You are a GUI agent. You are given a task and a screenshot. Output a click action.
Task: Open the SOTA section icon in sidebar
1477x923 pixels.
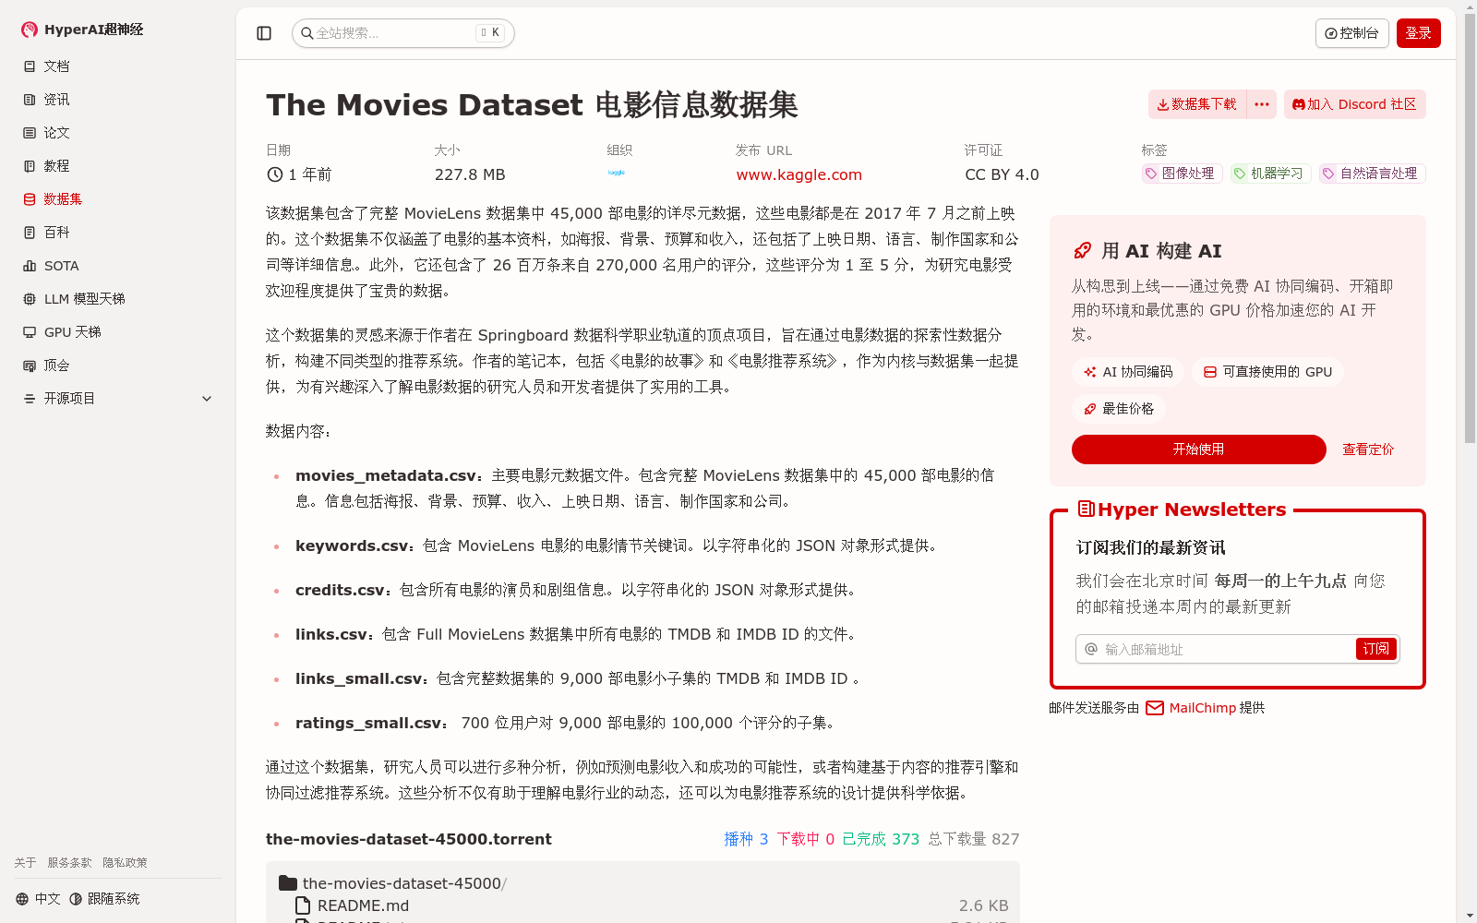click(x=29, y=266)
